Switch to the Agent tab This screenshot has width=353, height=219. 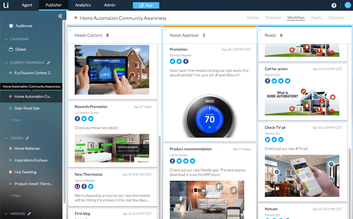(27, 5)
